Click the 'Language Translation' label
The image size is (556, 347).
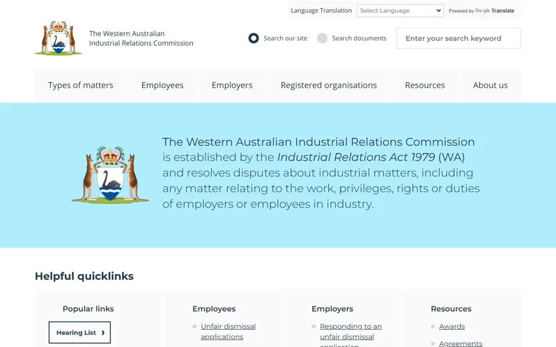[x=321, y=10]
